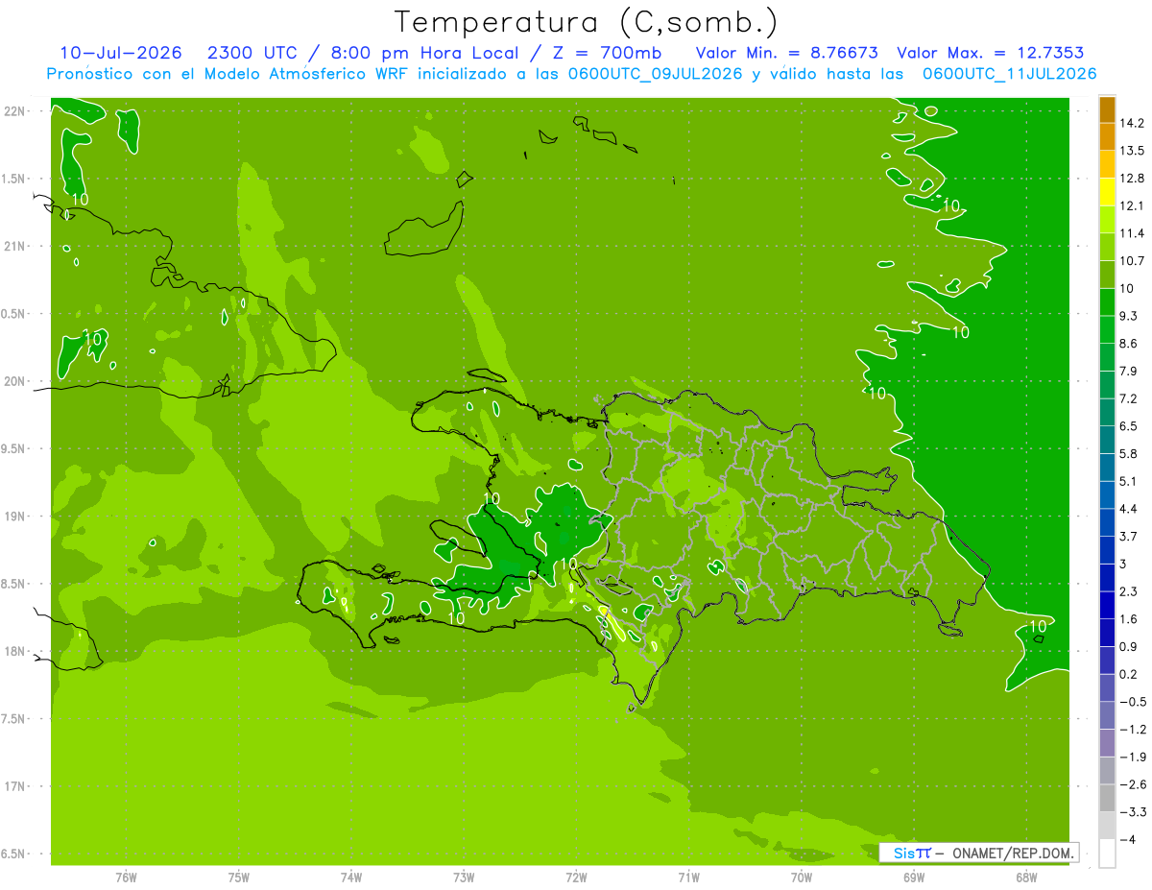The width and height of the screenshot is (1152, 890).
Task: Select the '10.7' colorbar value
Action: click(x=1132, y=260)
